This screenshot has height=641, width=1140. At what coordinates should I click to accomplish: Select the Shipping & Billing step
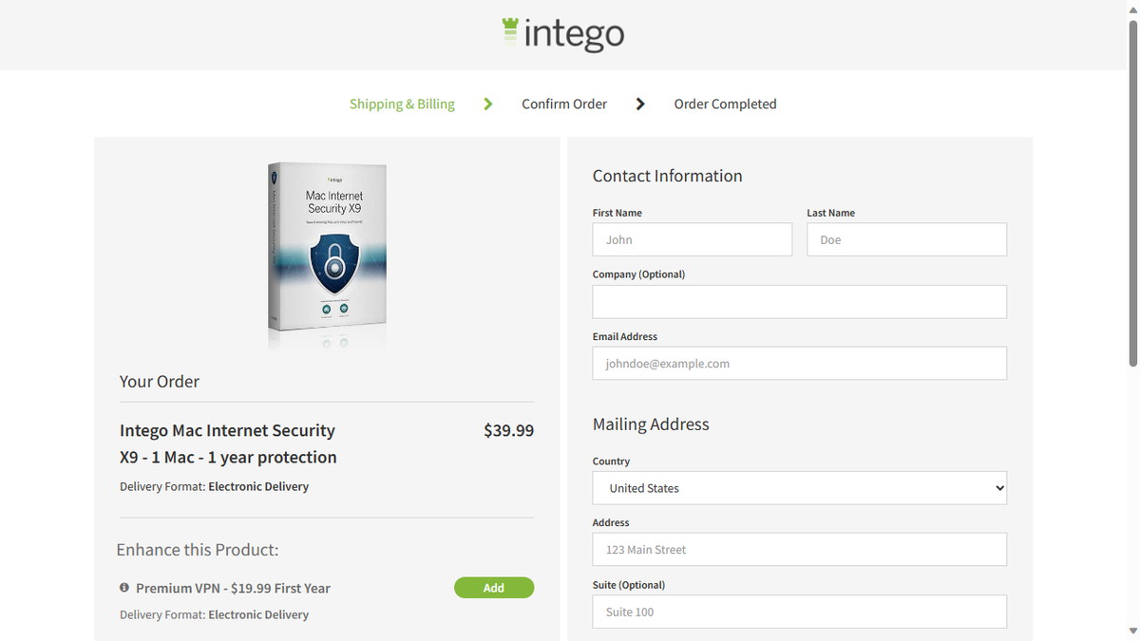(402, 104)
